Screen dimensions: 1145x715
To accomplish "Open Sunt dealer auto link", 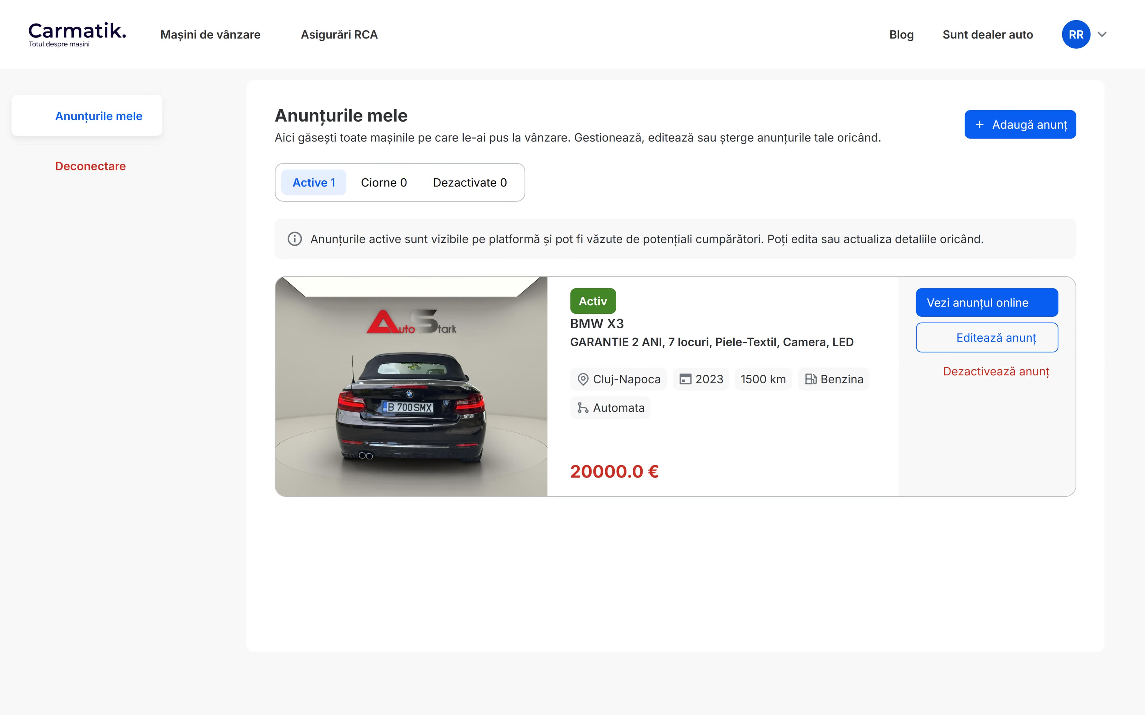I will tap(988, 35).
